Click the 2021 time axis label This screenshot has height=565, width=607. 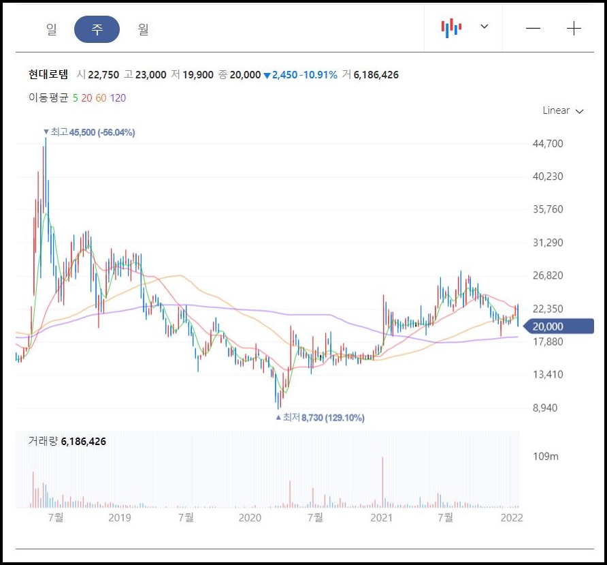[x=381, y=518]
